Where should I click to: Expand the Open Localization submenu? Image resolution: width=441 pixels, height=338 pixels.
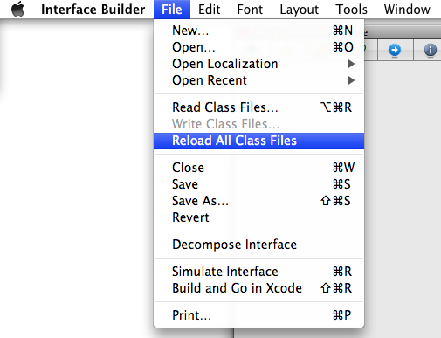[258, 64]
